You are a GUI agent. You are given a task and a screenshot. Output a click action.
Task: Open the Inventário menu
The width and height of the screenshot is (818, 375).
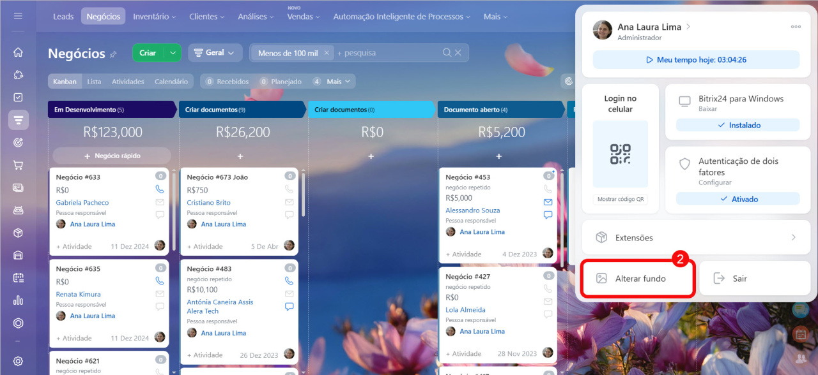[155, 17]
